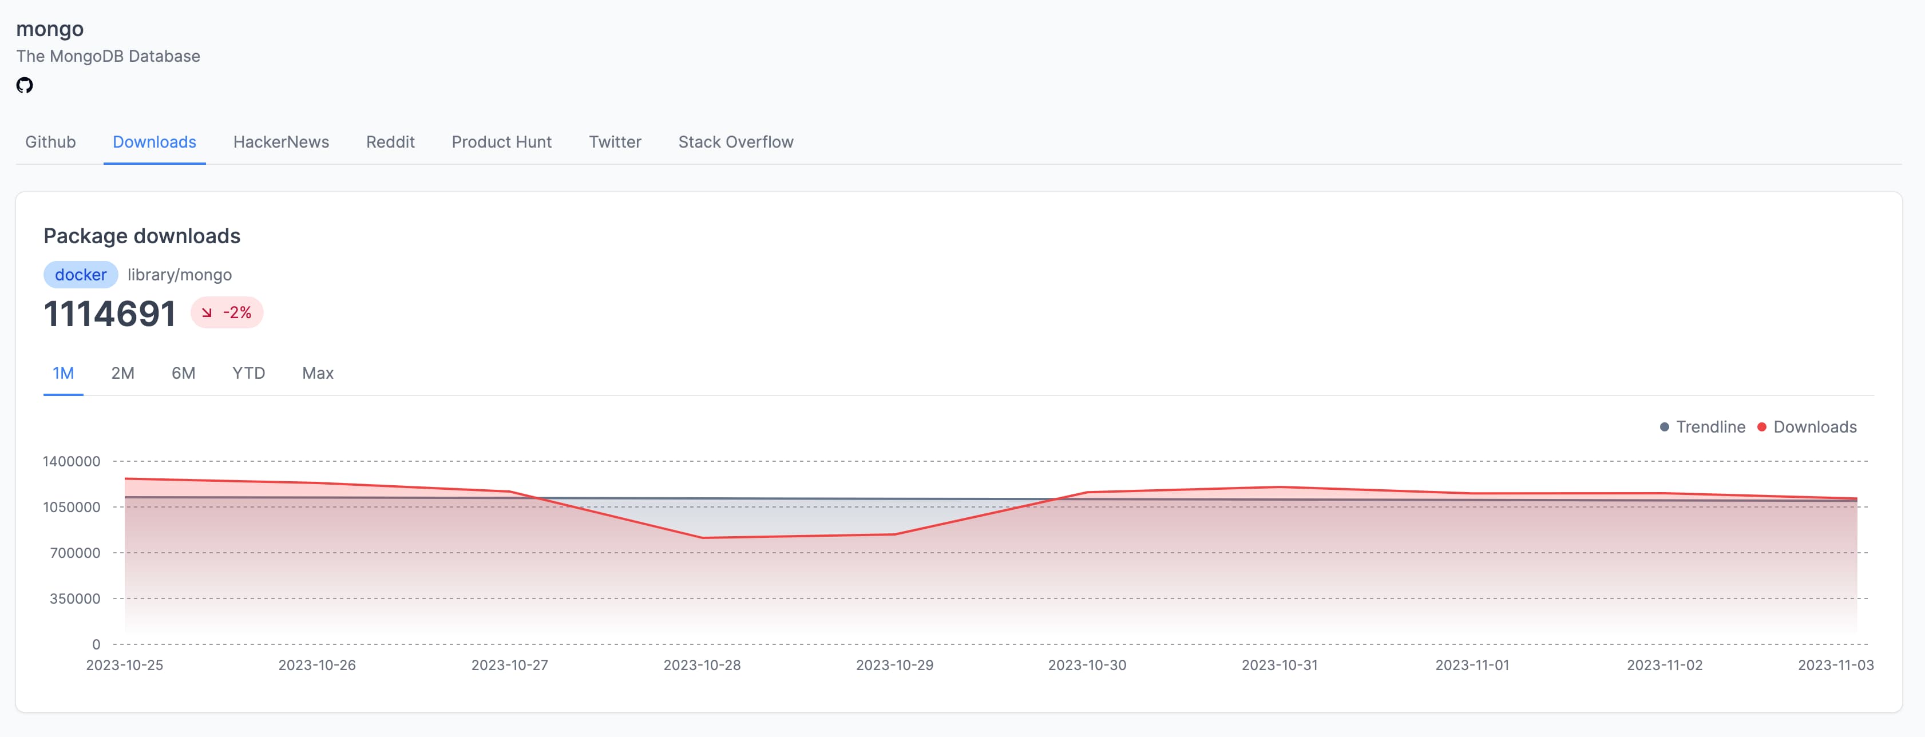The height and width of the screenshot is (737, 1925).
Task: Select the Stack Overflow tab
Action: 735,141
